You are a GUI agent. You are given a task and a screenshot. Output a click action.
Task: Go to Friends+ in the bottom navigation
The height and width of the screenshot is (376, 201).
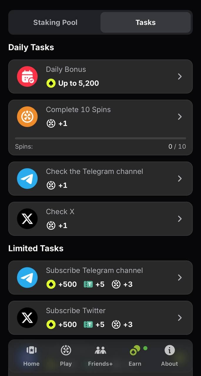click(100, 356)
